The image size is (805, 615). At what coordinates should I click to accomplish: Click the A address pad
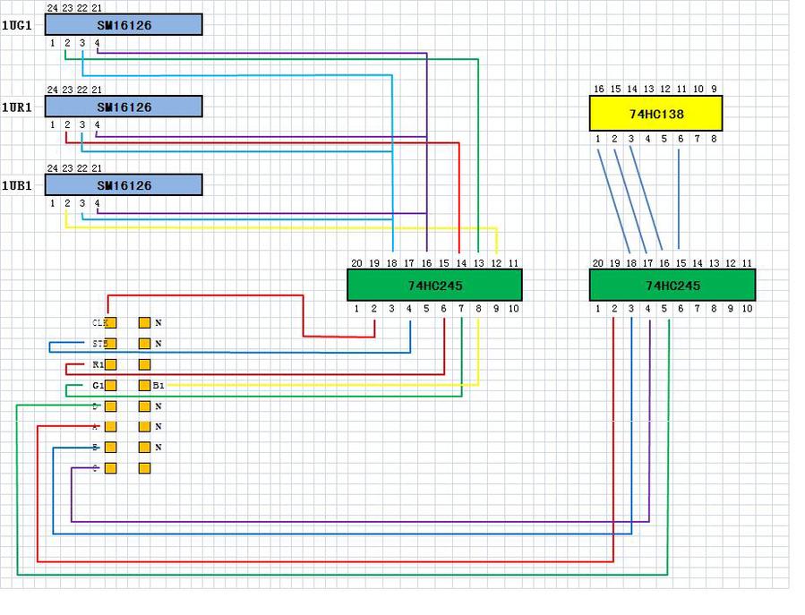click(111, 427)
